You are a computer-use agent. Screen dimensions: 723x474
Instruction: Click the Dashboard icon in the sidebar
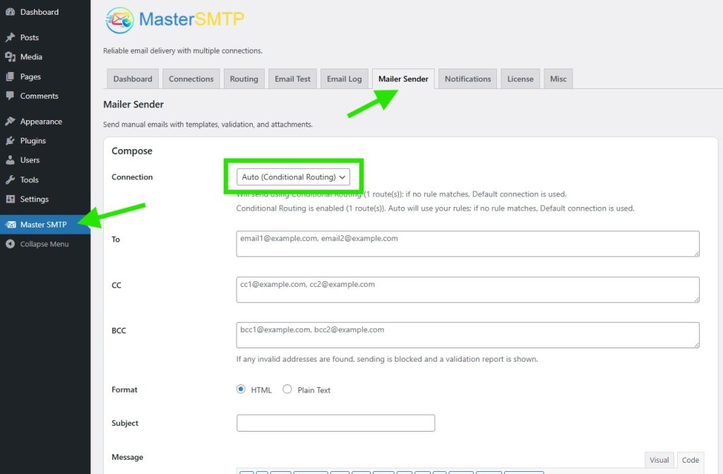11,12
